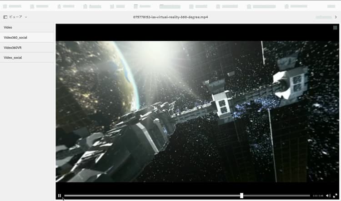Click the elapsed time readout
Viewport: 341px width, 201px height.
click(x=318, y=196)
